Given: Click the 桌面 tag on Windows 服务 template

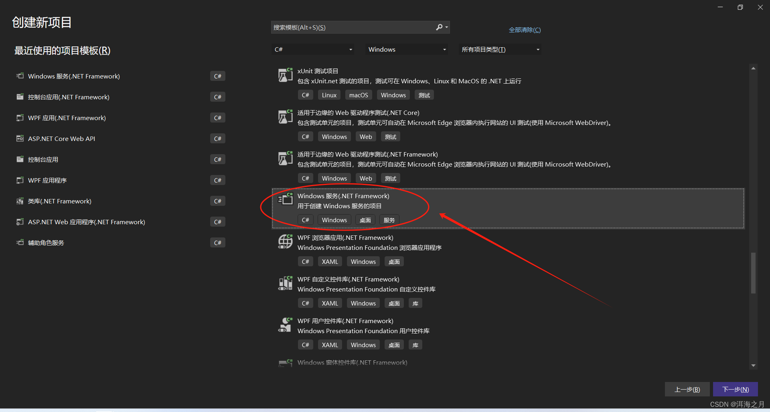Looking at the screenshot, I should coord(365,220).
